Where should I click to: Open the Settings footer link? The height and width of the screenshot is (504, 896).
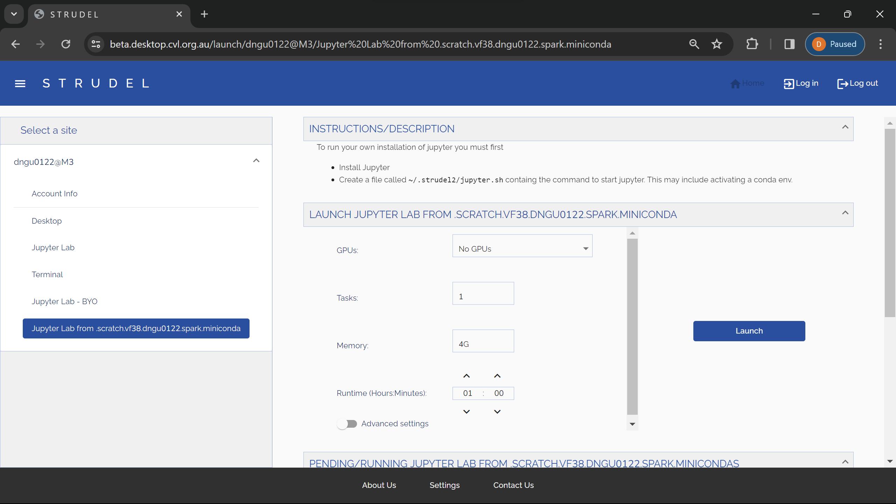[444, 485]
